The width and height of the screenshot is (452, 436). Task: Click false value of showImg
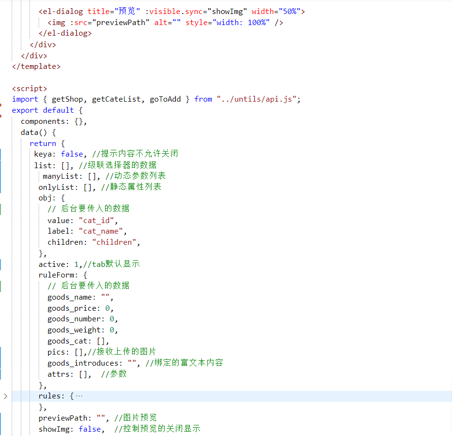coord(89,429)
